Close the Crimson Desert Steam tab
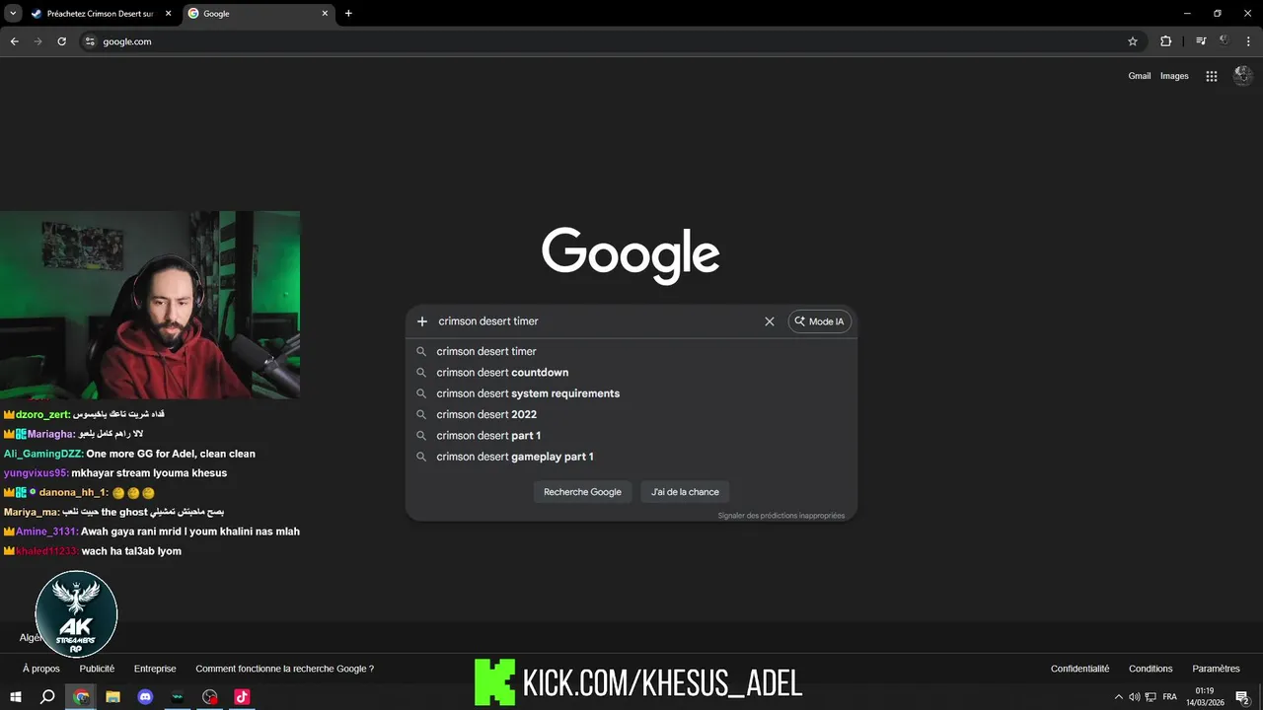This screenshot has height=710, width=1263. click(x=169, y=14)
